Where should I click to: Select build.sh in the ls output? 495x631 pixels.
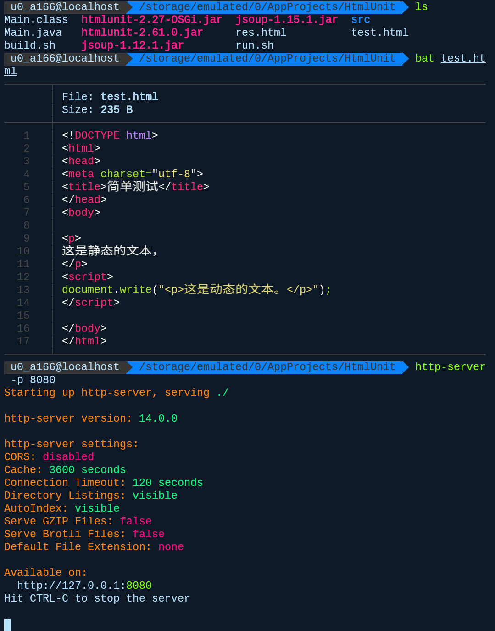[29, 45]
